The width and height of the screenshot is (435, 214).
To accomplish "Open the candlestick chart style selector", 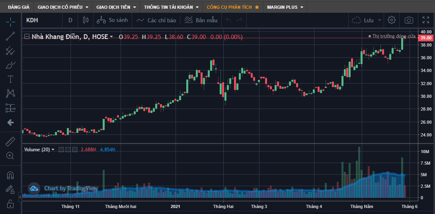I will point(85,20).
